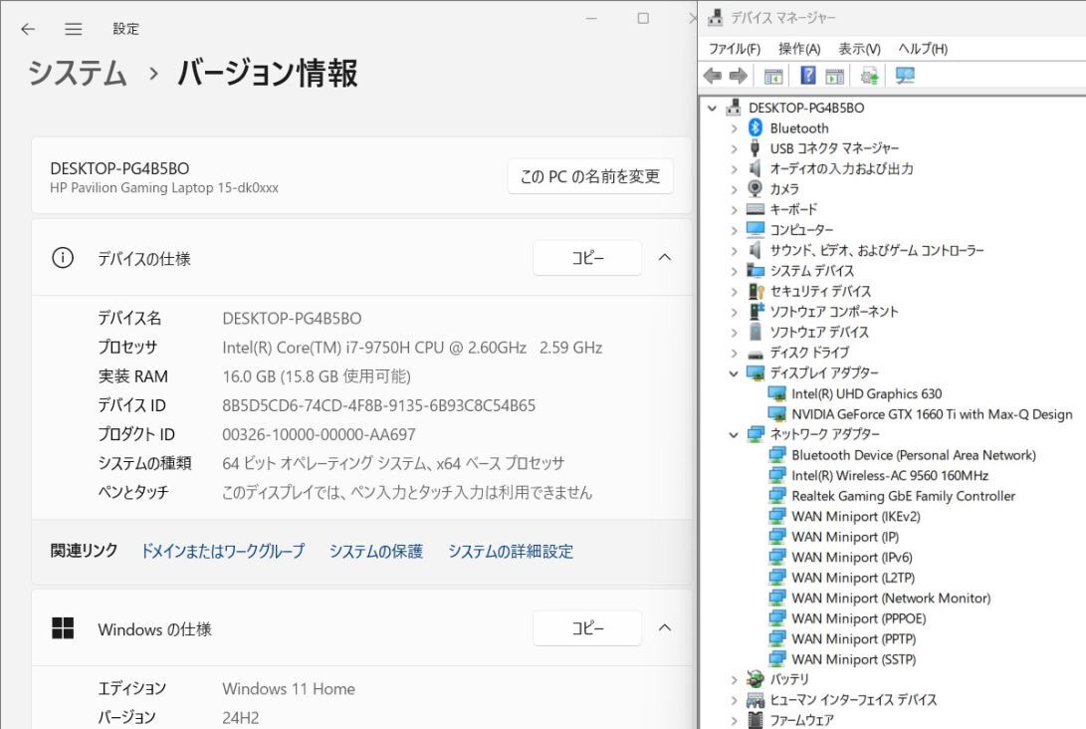Click the camera category icon
1086x729 pixels.
pos(756,188)
